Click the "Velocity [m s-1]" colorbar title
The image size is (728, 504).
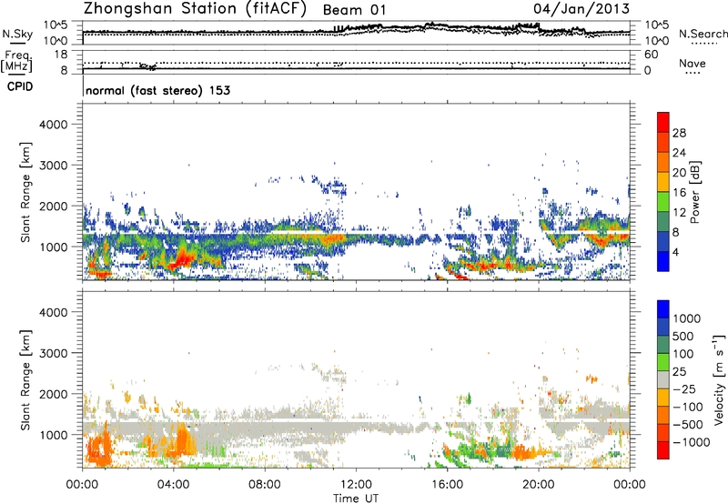tap(719, 379)
